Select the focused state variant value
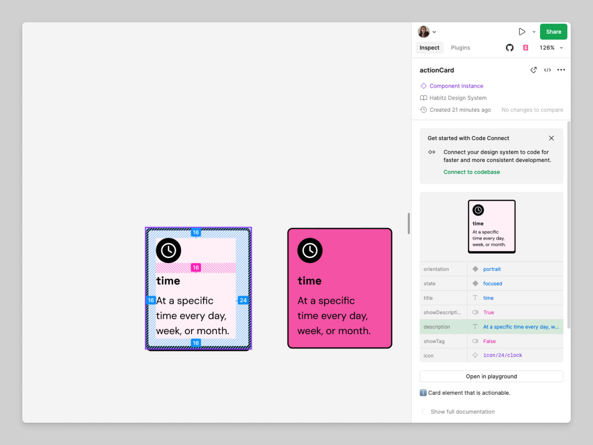 click(492, 284)
